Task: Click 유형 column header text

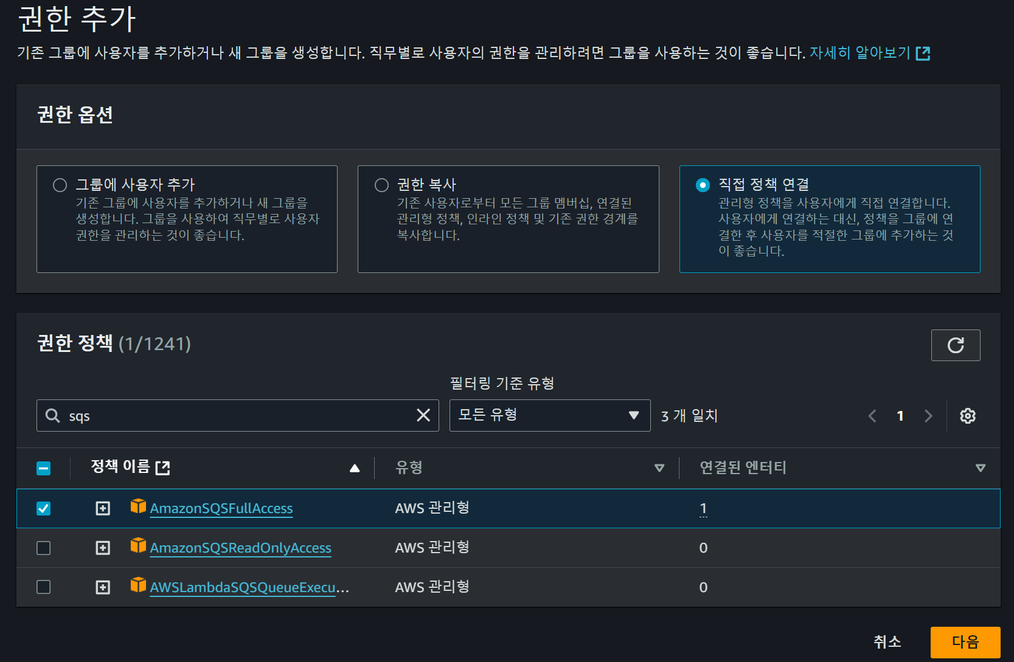Action: (409, 467)
